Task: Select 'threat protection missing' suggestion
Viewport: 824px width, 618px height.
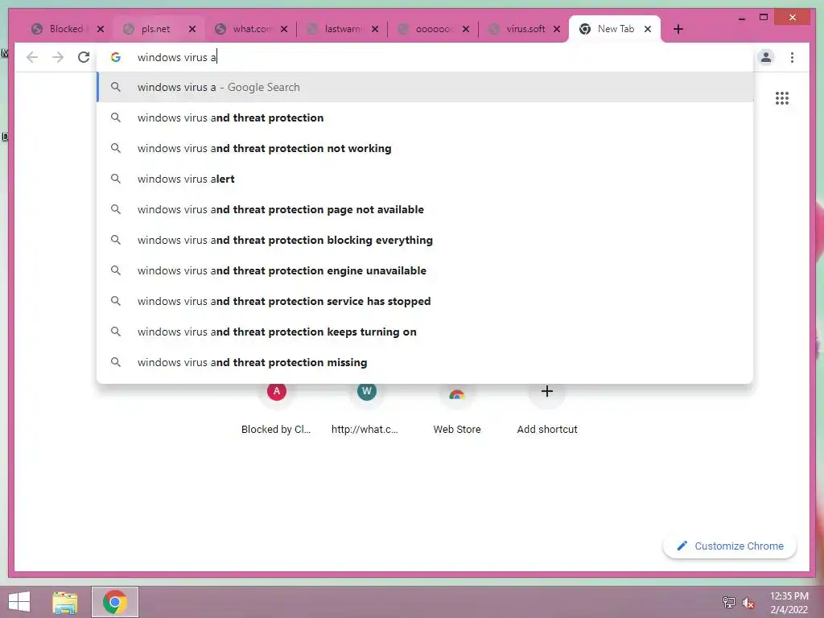Action: click(x=425, y=362)
